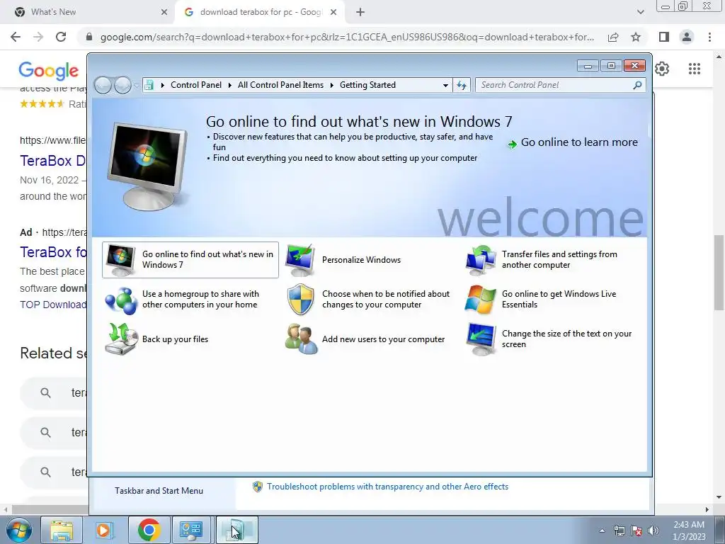
Task: Click the Control Panel back arrow
Action: 103,85
